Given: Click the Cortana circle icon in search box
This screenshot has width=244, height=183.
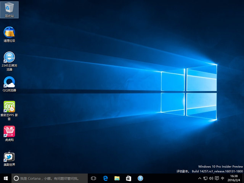Looking at the screenshot, I should point(16,178).
